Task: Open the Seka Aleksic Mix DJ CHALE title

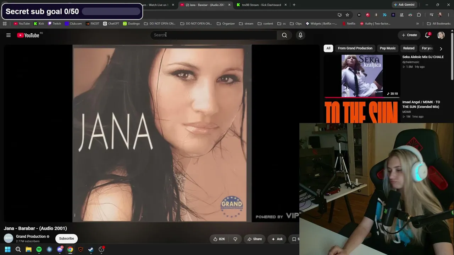Action: (423, 57)
